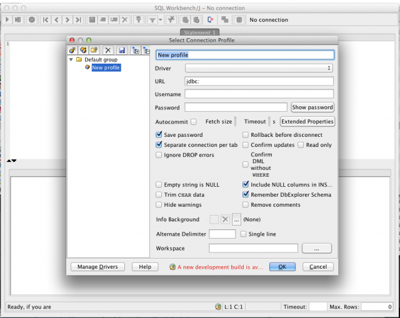Click the Username input field
This screenshot has height=318, width=400.
(259, 94)
